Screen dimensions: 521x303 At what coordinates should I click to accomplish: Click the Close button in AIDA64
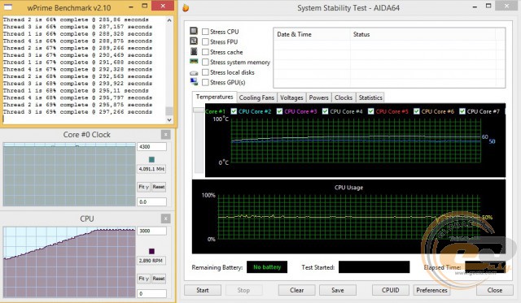click(x=495, y=290)
